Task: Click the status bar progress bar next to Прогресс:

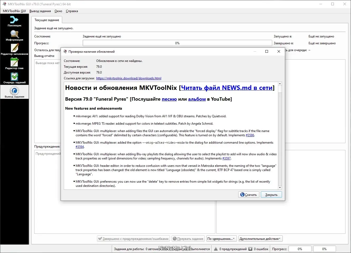Action: 300,249
